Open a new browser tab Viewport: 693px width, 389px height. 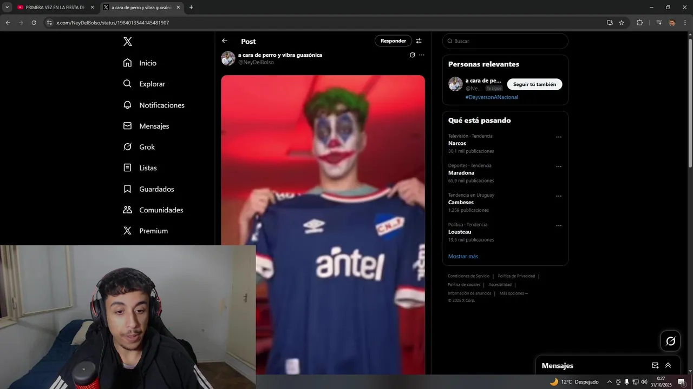click(x=191, y=8)
